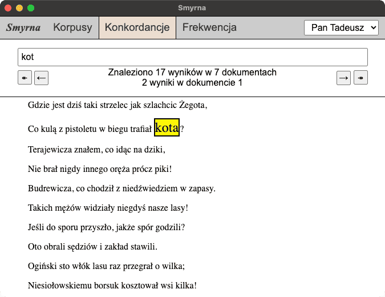Click line 'Budrewicza, co chodził z niedźwiedziem'
This screenshot has width=385, height=297.
click(x=121, y=188)
